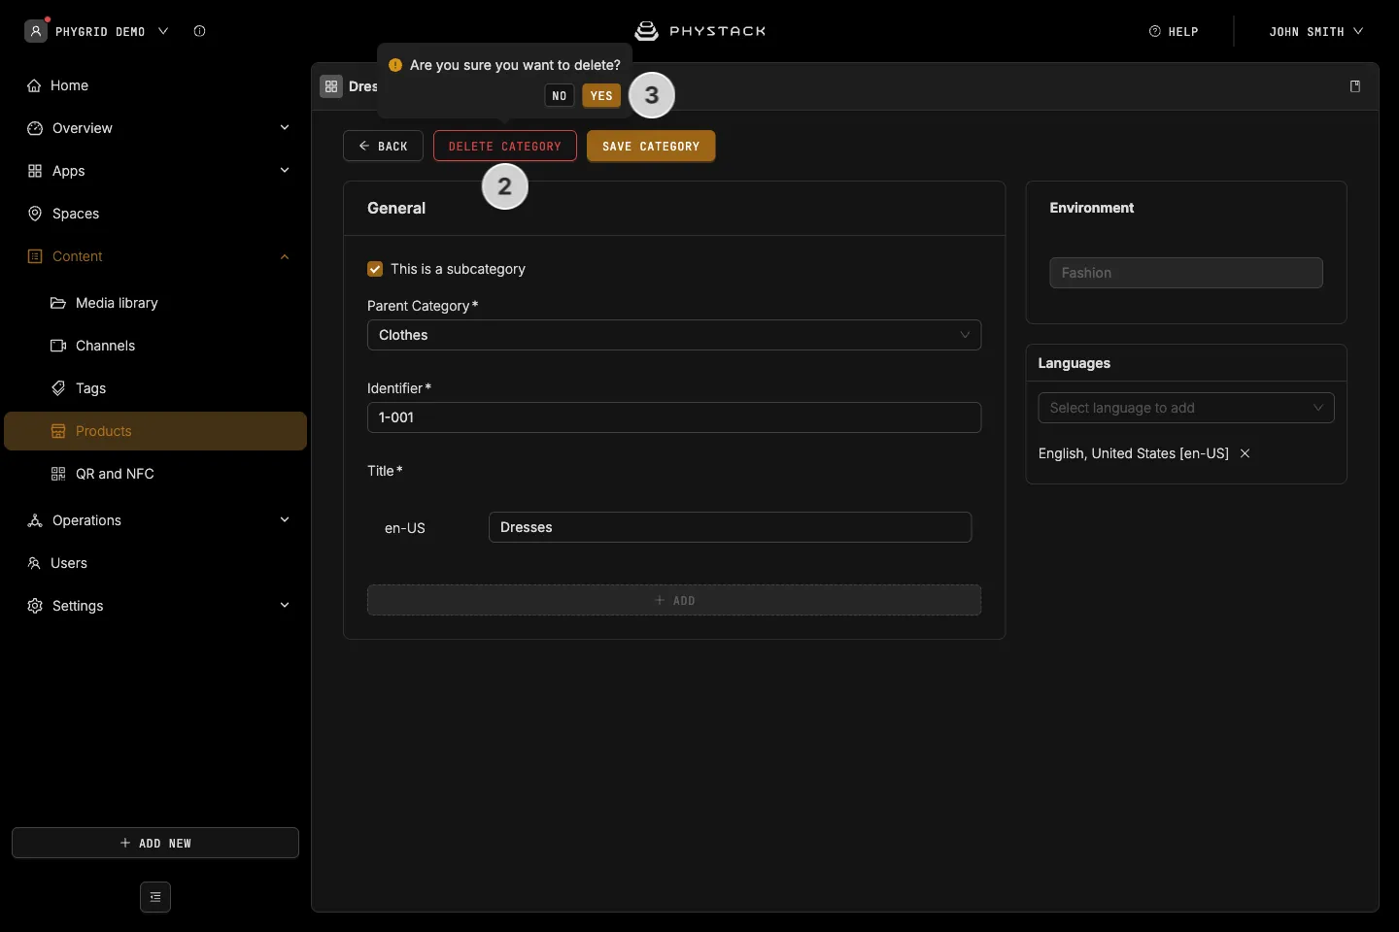Uncheck This is a subcategory

[375, 269]
